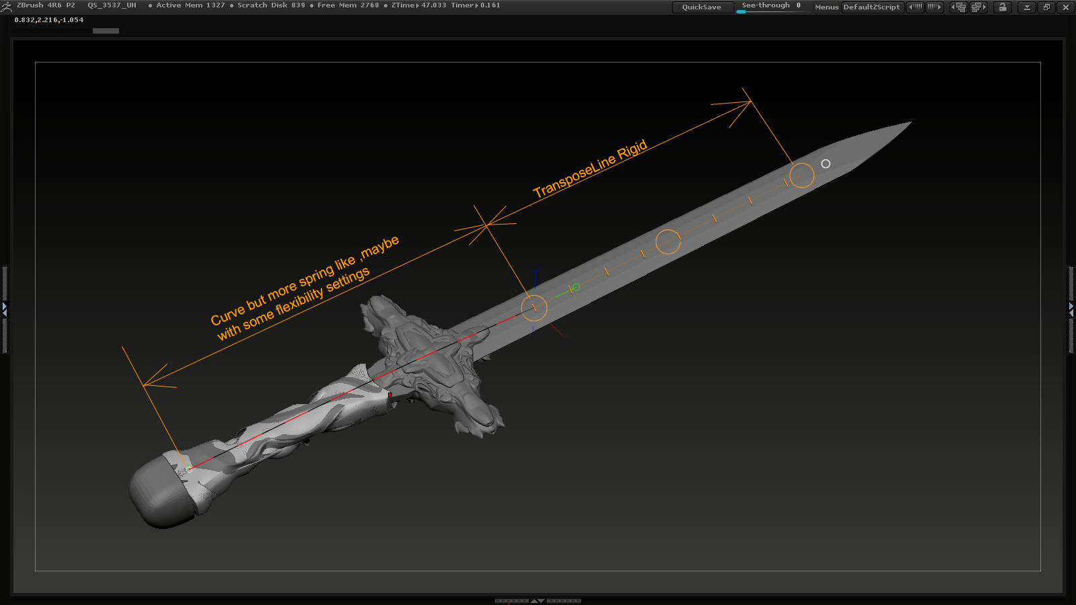The height and width of the screenshot is (605, 1076).
Task: Click the Timer readout in the title bar
Action: click(x=475, y=5)
